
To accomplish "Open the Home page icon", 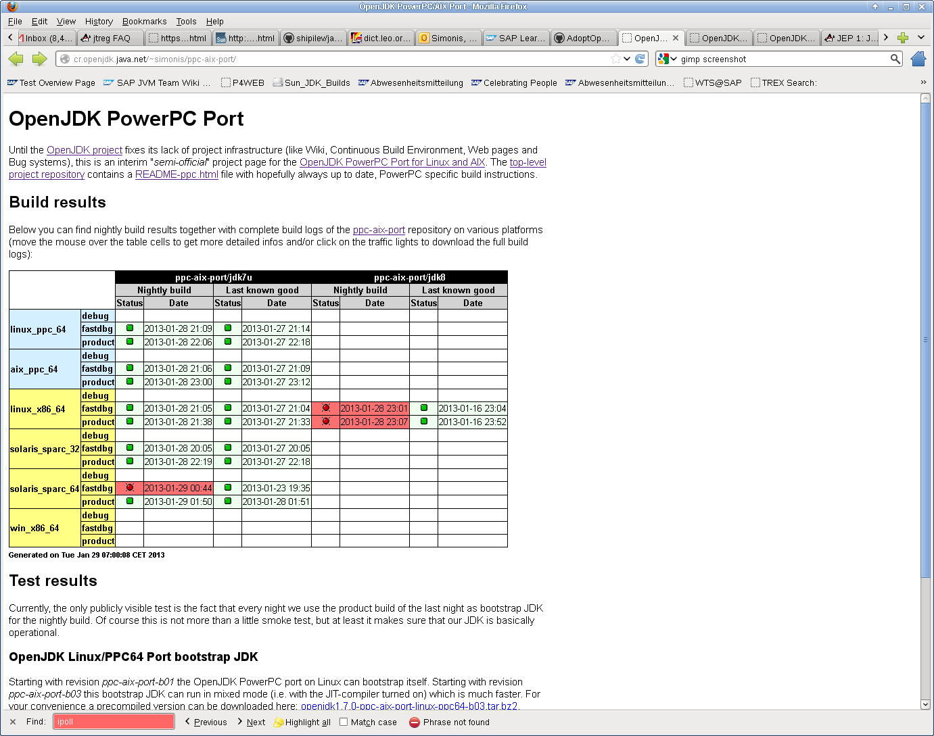I will tap(918, 59).
